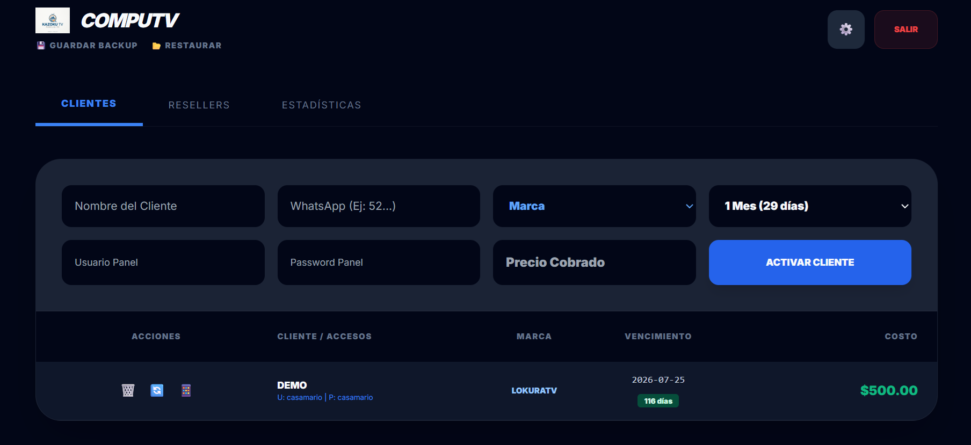
Task: Open settings with the gear icon
Action: [846, 30]
